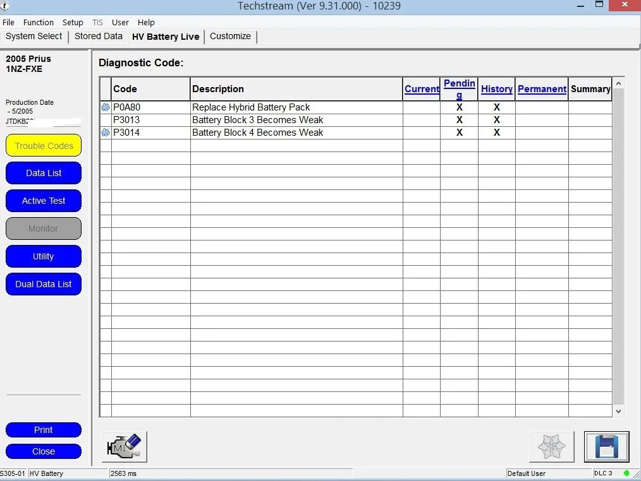
Task: Click the '2005 Prius 1NZ-FXE' vehicle label
Action: click(28, 64)
